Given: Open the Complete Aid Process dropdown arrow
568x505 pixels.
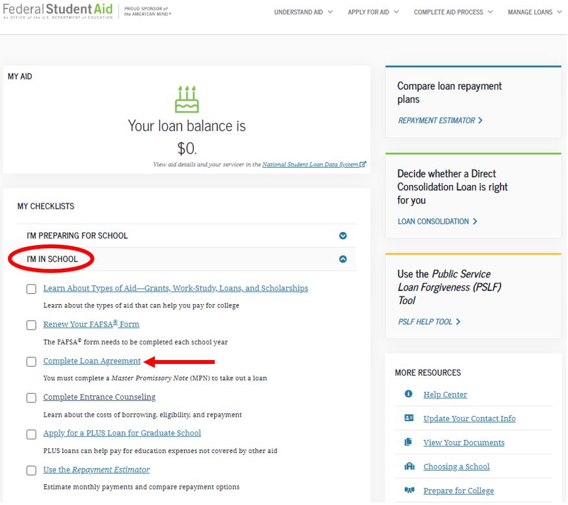Looking at the screenshot, I should click(490, 12).
